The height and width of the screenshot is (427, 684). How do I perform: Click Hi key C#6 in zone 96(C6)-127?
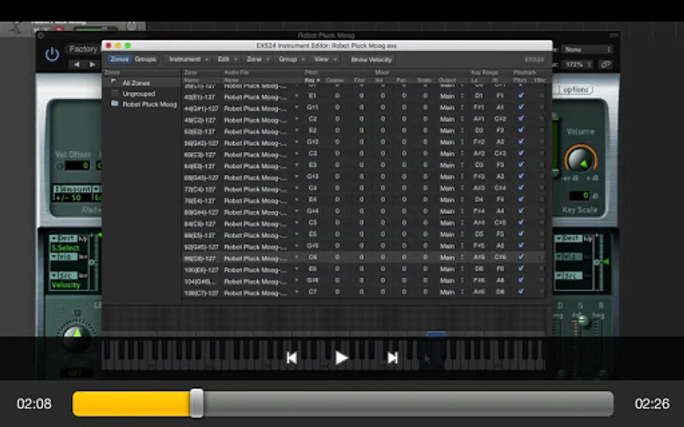click(500, 257)
